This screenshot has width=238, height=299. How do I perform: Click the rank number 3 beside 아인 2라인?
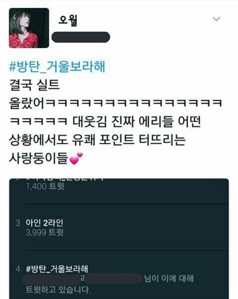point(18,223)
